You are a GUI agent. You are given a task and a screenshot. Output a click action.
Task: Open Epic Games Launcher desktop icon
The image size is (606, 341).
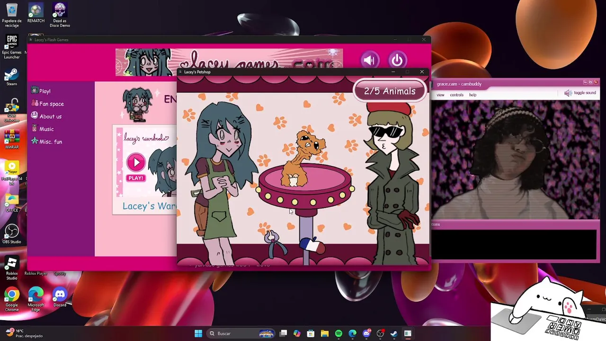point(12,47)
